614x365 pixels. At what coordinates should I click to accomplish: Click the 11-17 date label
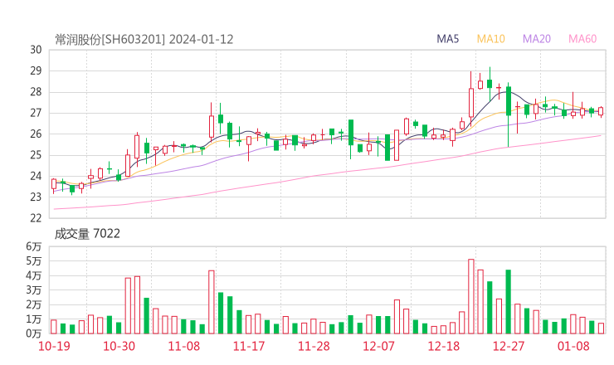[x=249, y=346]
